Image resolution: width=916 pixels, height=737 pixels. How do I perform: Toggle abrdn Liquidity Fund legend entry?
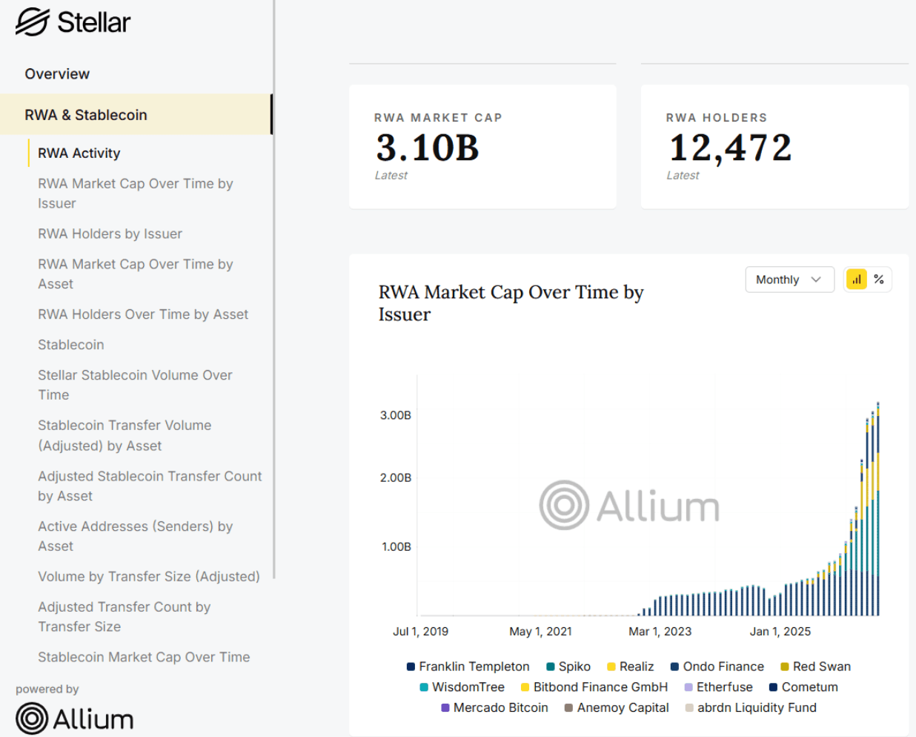coord(751,708)
